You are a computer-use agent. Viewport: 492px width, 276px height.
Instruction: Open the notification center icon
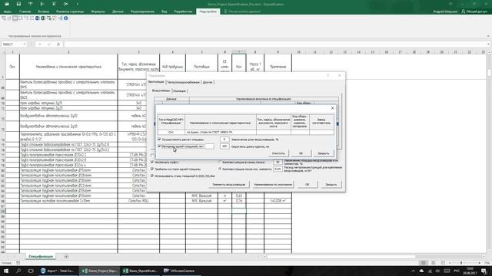pos(484,271)
